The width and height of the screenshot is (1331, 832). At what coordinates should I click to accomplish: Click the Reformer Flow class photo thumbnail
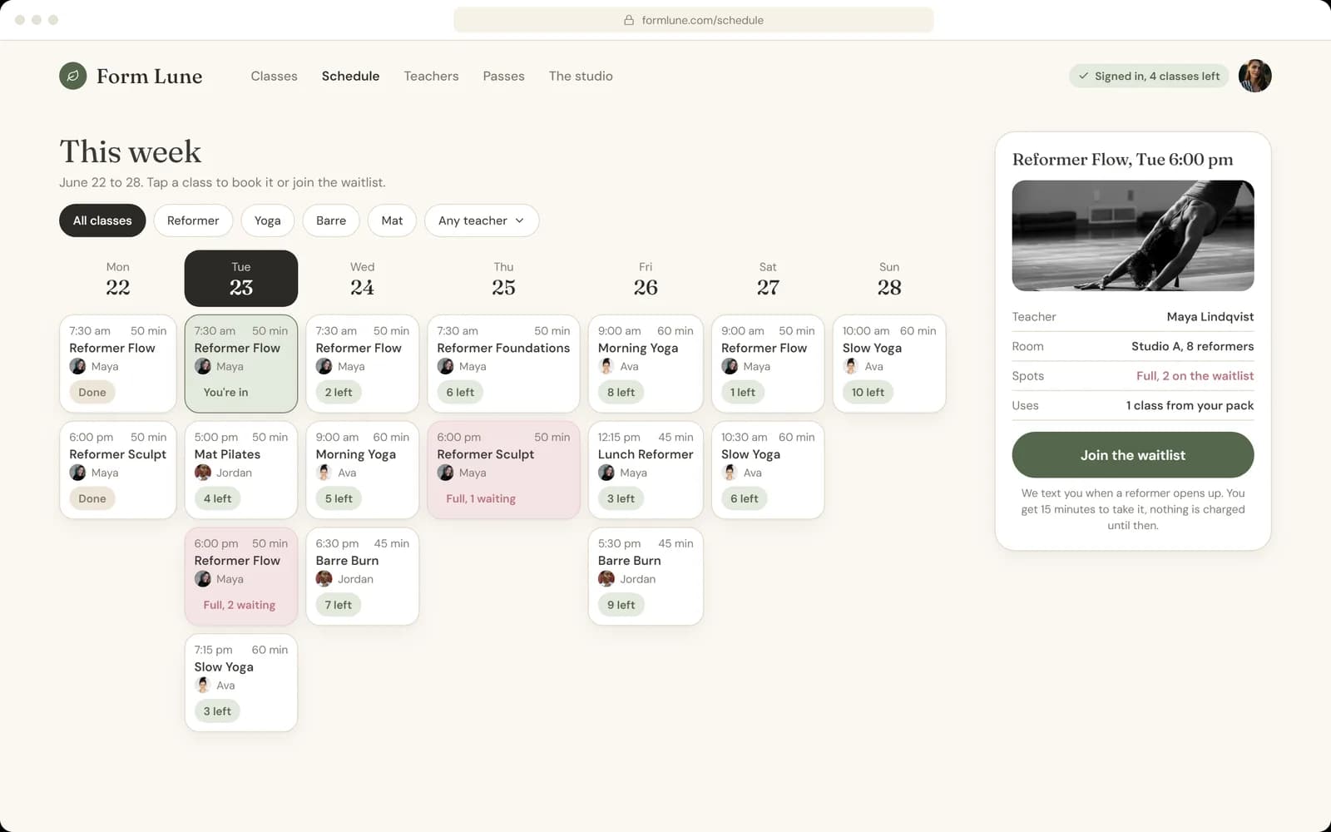point(1133,235)
